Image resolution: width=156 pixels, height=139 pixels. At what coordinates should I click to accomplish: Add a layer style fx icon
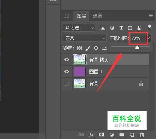click(x=91, y=135)
